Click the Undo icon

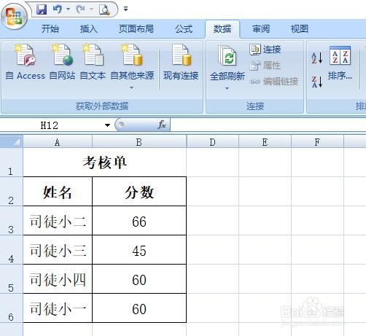(58, 9)
